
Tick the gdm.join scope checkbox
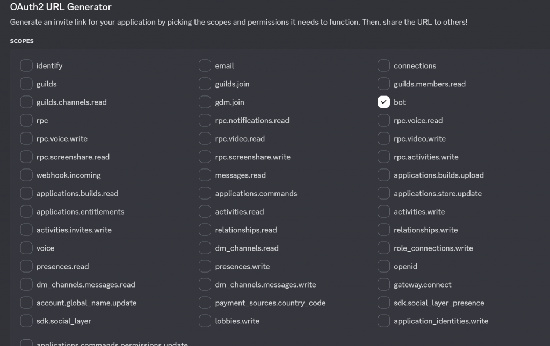(x=205, y=102)
